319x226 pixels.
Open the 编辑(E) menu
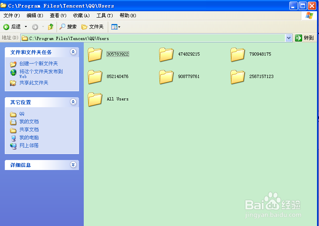pos(35,16)
